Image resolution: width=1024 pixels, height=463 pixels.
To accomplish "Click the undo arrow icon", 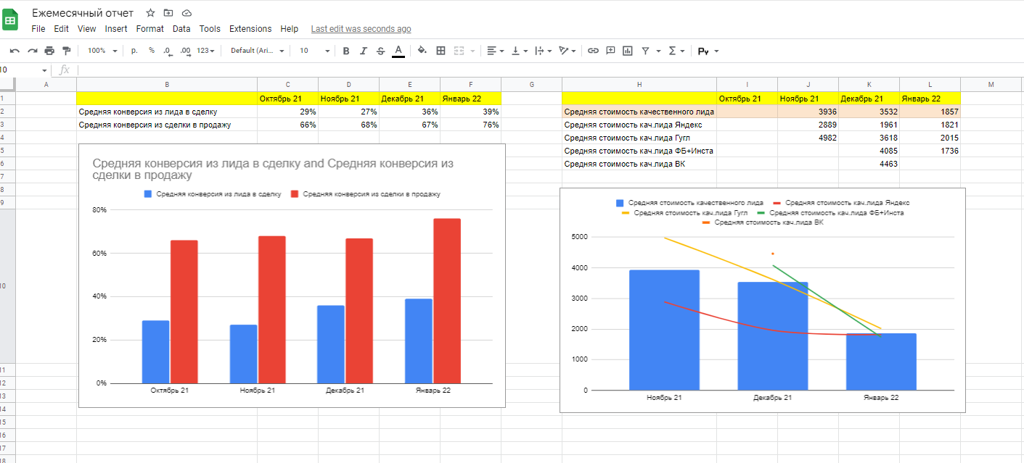I will pos(15,51).
